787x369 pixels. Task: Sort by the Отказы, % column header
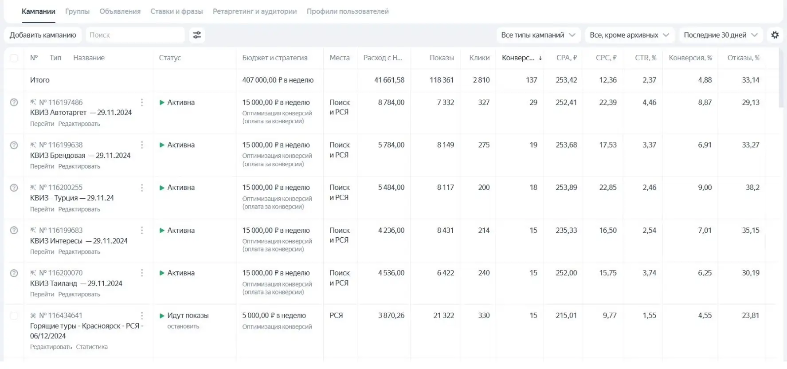click(x=744, y=58)
